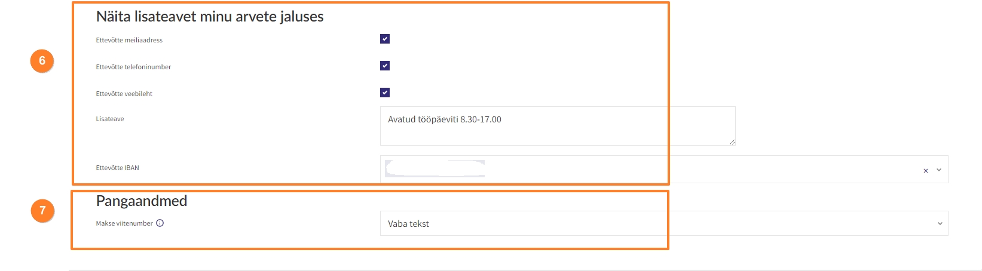Click the Pangaandmed section heading
The width and height of the screenshot is (982, 271).
point(142,201)
